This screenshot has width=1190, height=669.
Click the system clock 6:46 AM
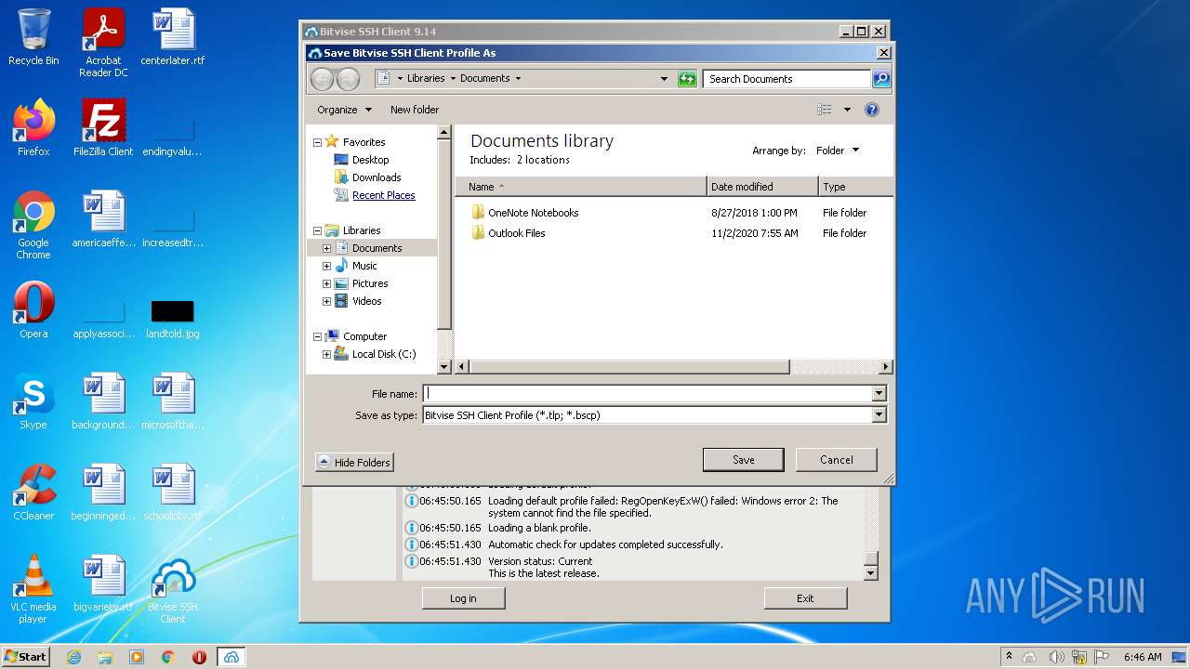pos(1143,657)
